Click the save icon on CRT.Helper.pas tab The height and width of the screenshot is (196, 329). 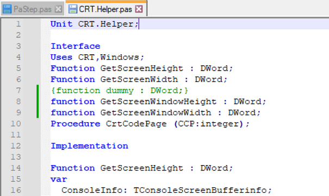click(73, 9)
